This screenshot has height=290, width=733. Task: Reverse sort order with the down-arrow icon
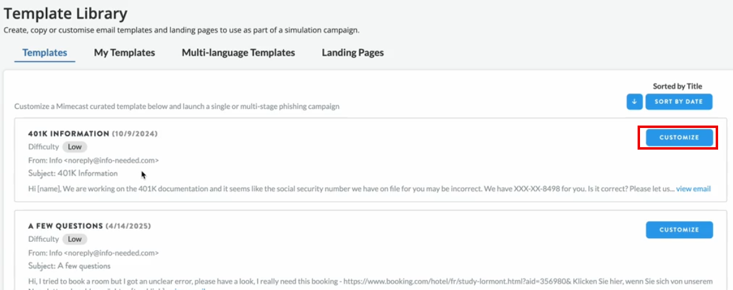pos(634,102)
